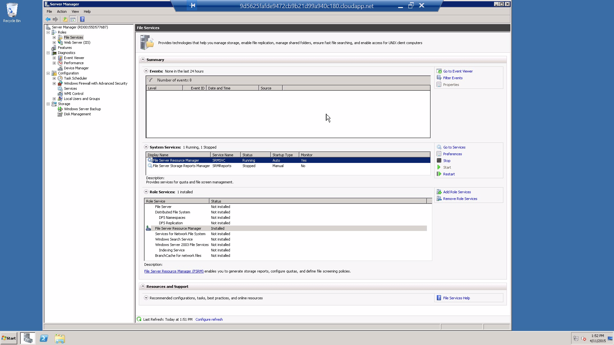The image size is (614, 345).
Task: Select the Windows Search Service role row
Action: [286, 239]
